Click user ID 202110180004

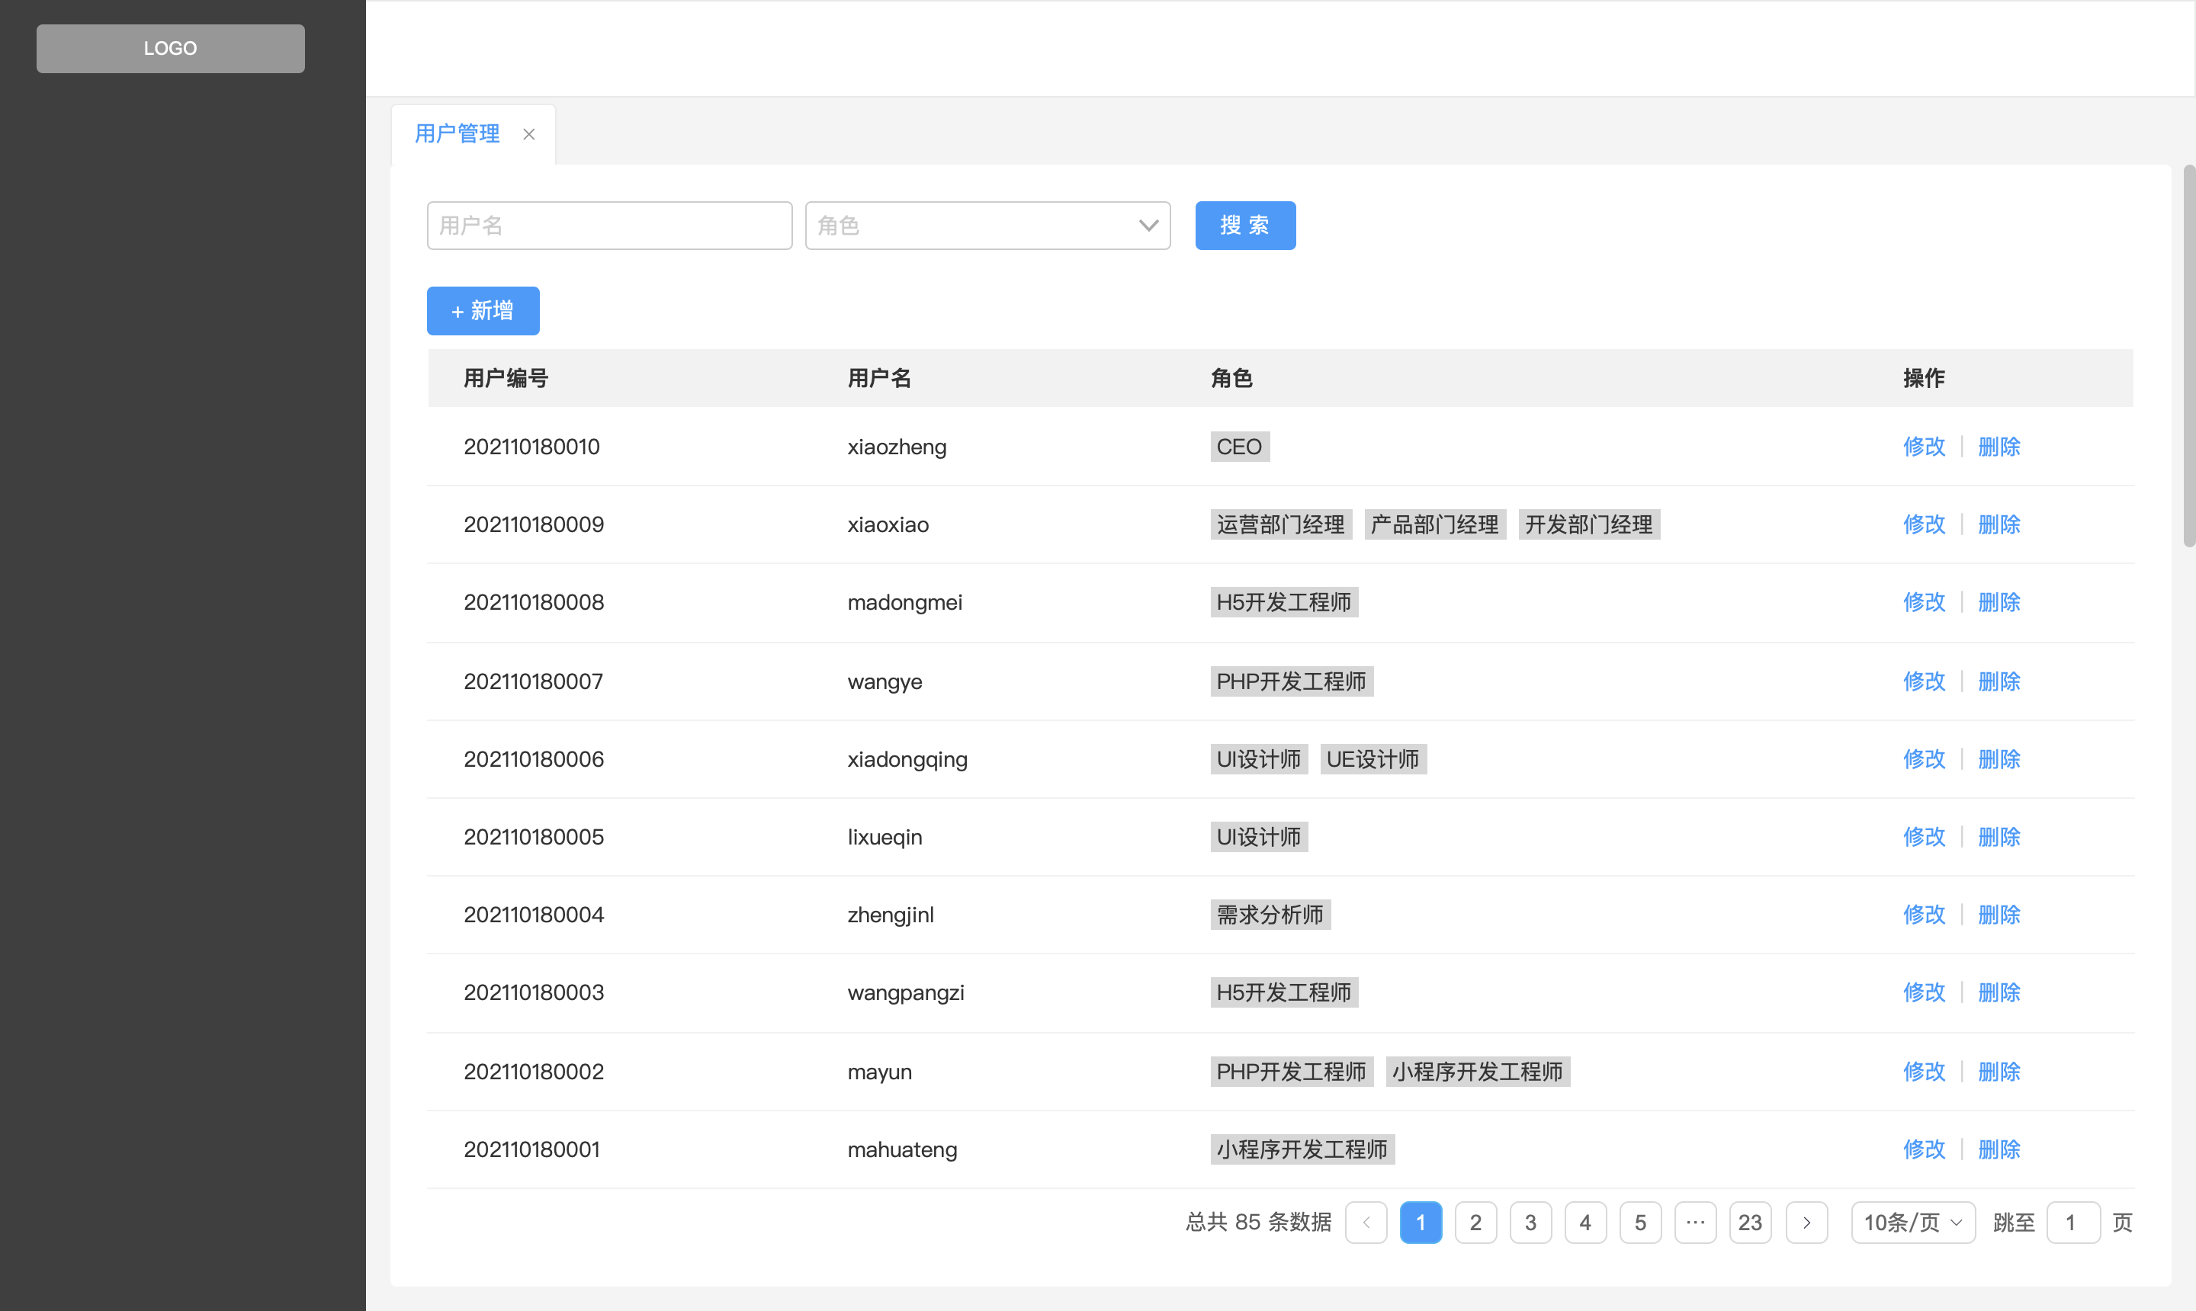click(534, 915)
